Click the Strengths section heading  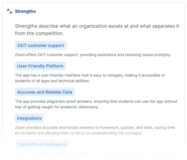(x=25, y=11)
